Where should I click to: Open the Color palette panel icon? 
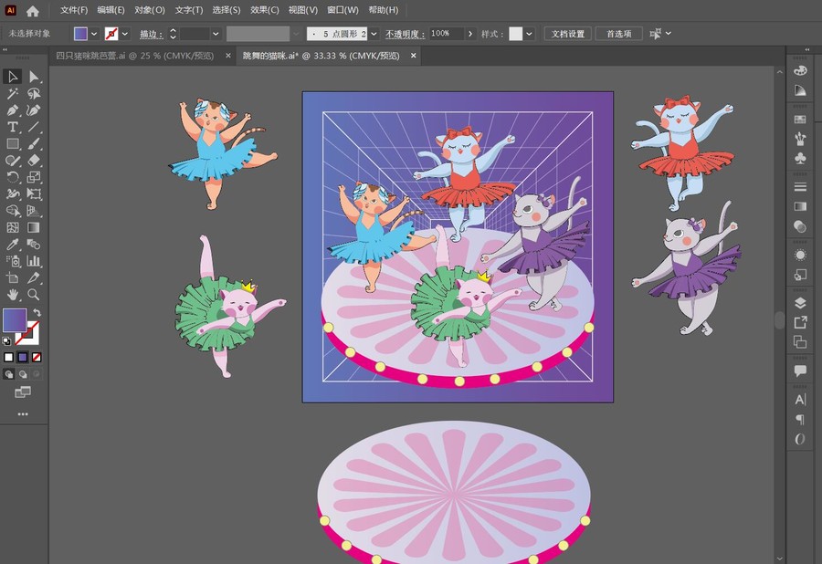point(800,70)
